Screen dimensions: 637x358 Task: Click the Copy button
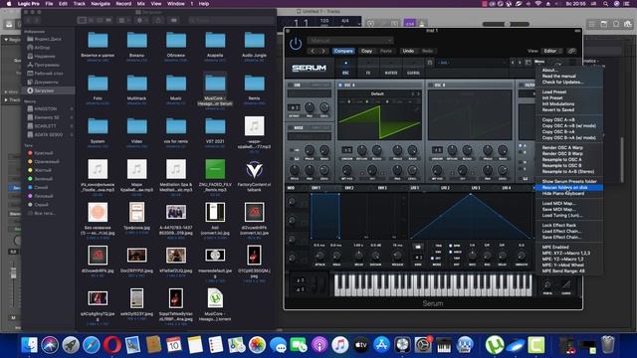pyautogui.click(x=366, y=51)
